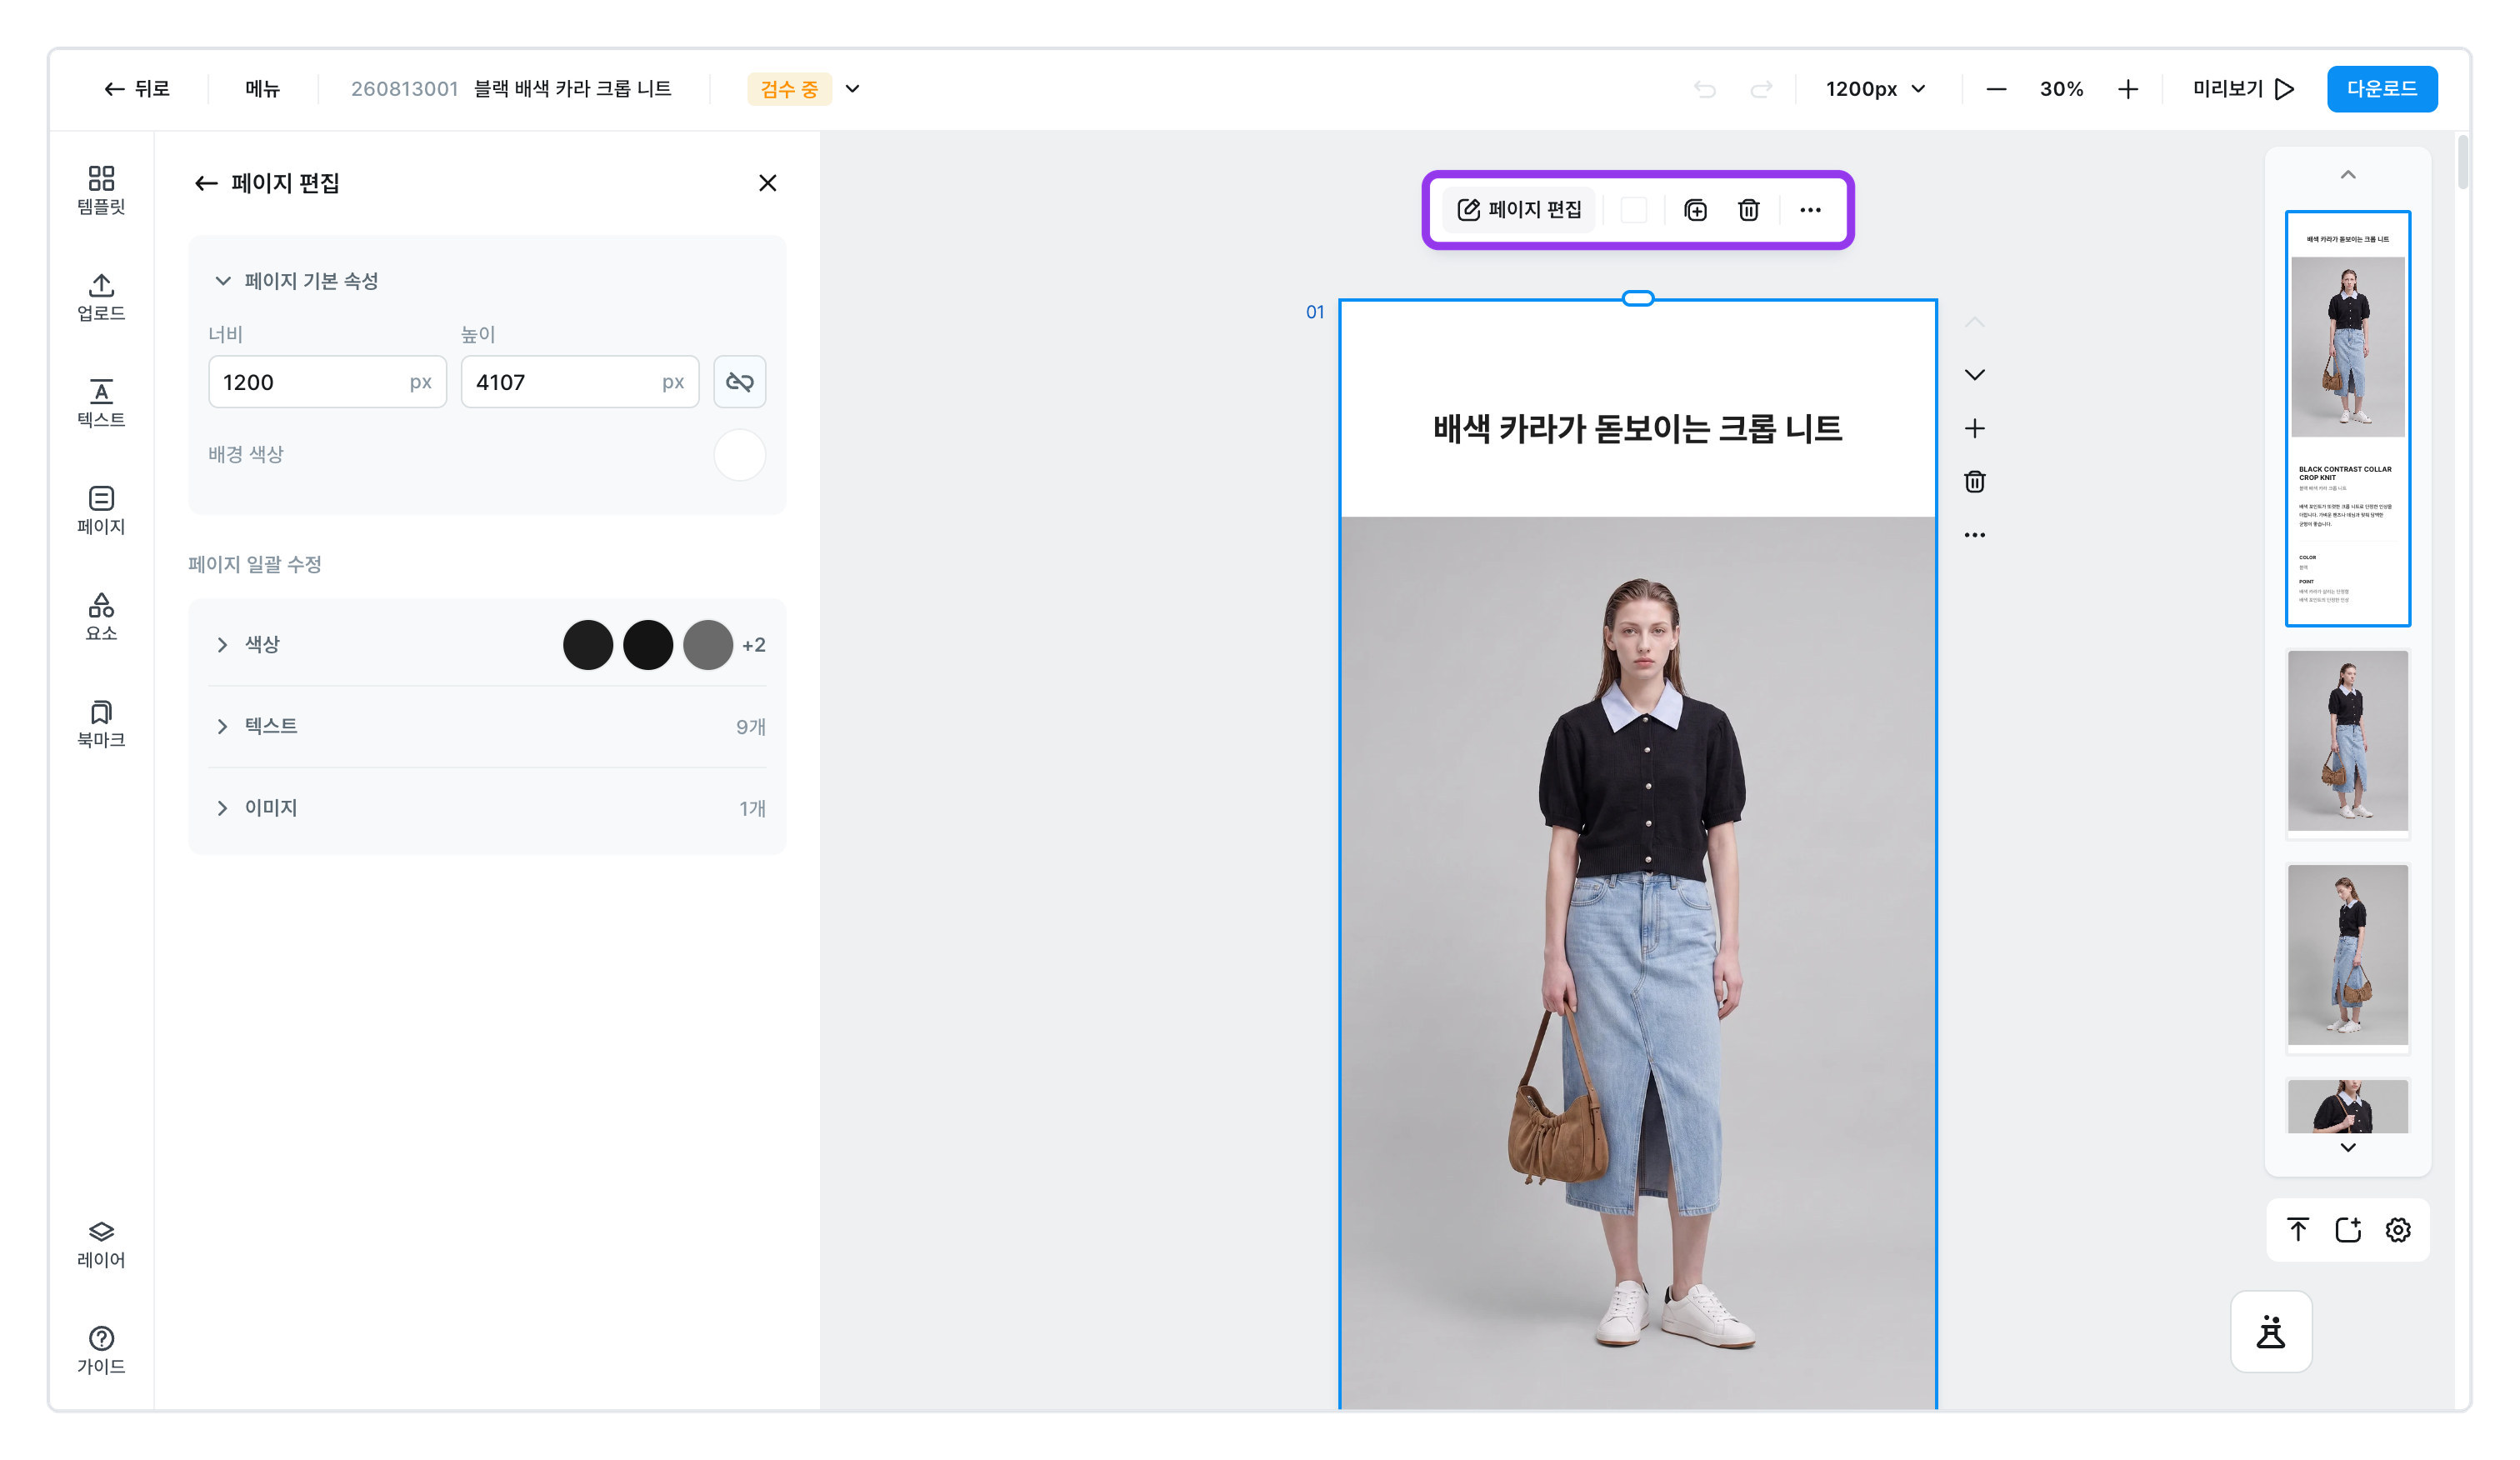2520x1460 pixels.
Task: Click the white color square in floating toolbar
Action: click(x=1633, y=210)
